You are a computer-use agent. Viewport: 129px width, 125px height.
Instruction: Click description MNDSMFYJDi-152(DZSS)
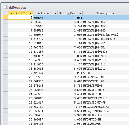[x=99, y=39]
